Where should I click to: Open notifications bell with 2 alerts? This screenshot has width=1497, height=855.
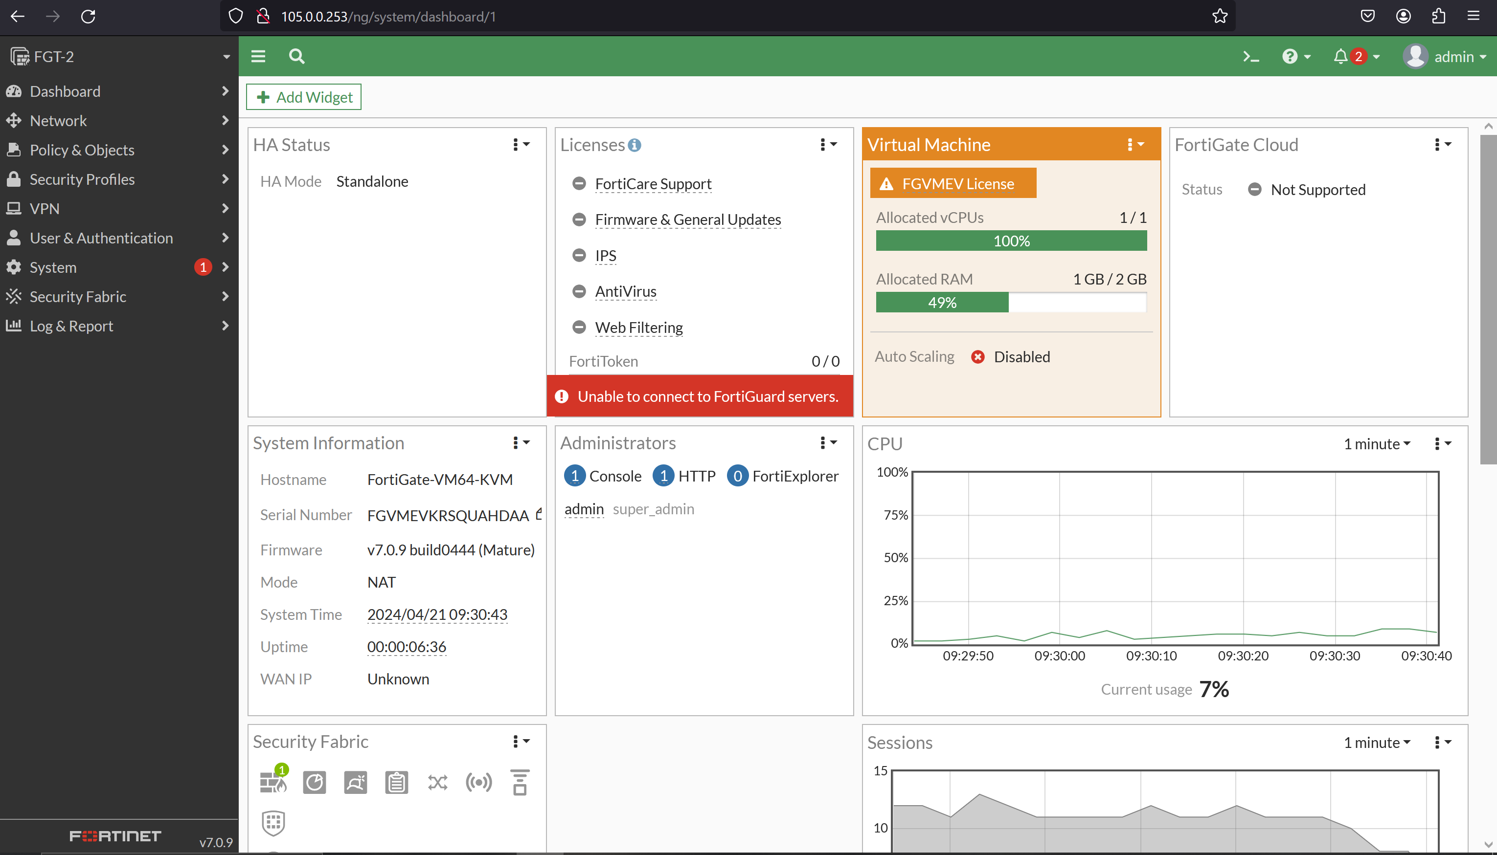click(1356, 57)
